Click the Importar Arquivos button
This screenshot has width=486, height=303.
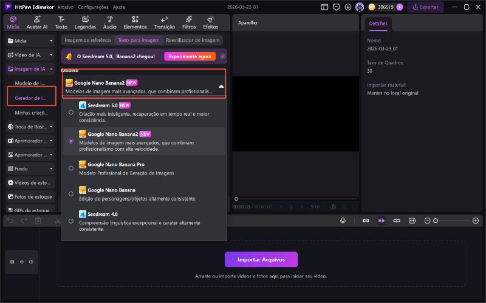coord(261,259)
